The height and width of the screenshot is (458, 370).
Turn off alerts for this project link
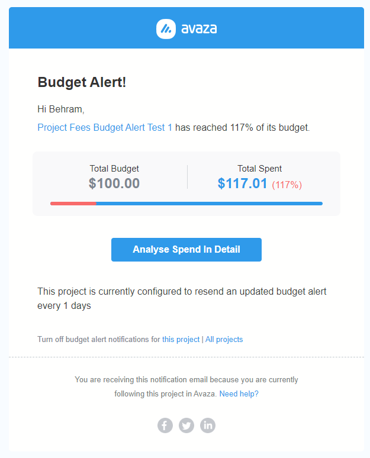181,340
